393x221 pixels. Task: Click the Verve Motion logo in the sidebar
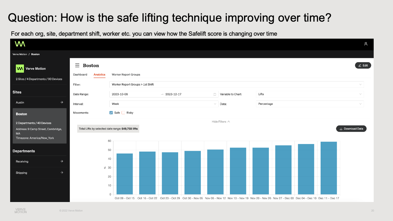click(x=20, y=68)
